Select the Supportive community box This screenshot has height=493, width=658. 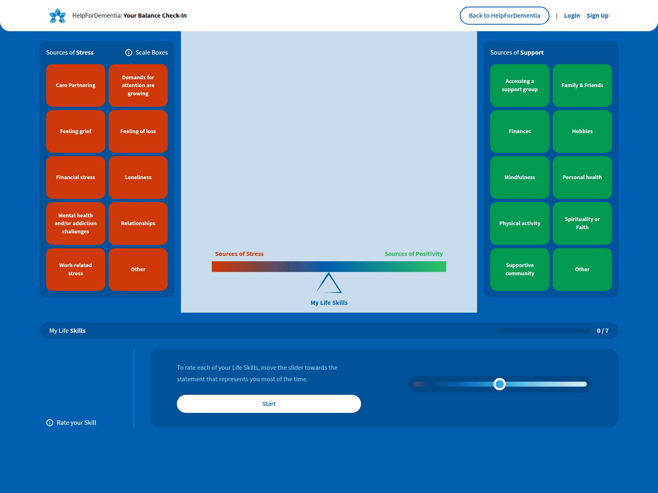520,270
